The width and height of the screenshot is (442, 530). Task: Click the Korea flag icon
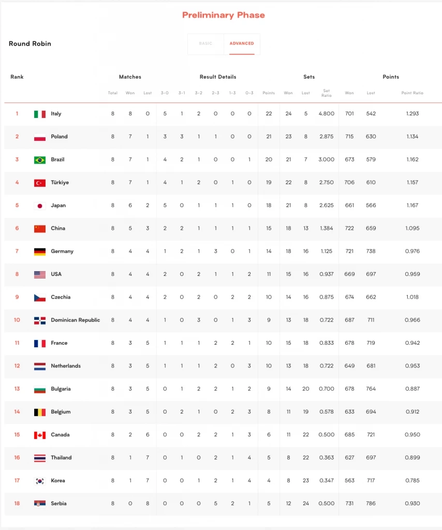40,481
